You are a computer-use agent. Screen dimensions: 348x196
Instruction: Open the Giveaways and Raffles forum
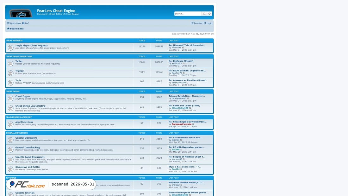28,167
